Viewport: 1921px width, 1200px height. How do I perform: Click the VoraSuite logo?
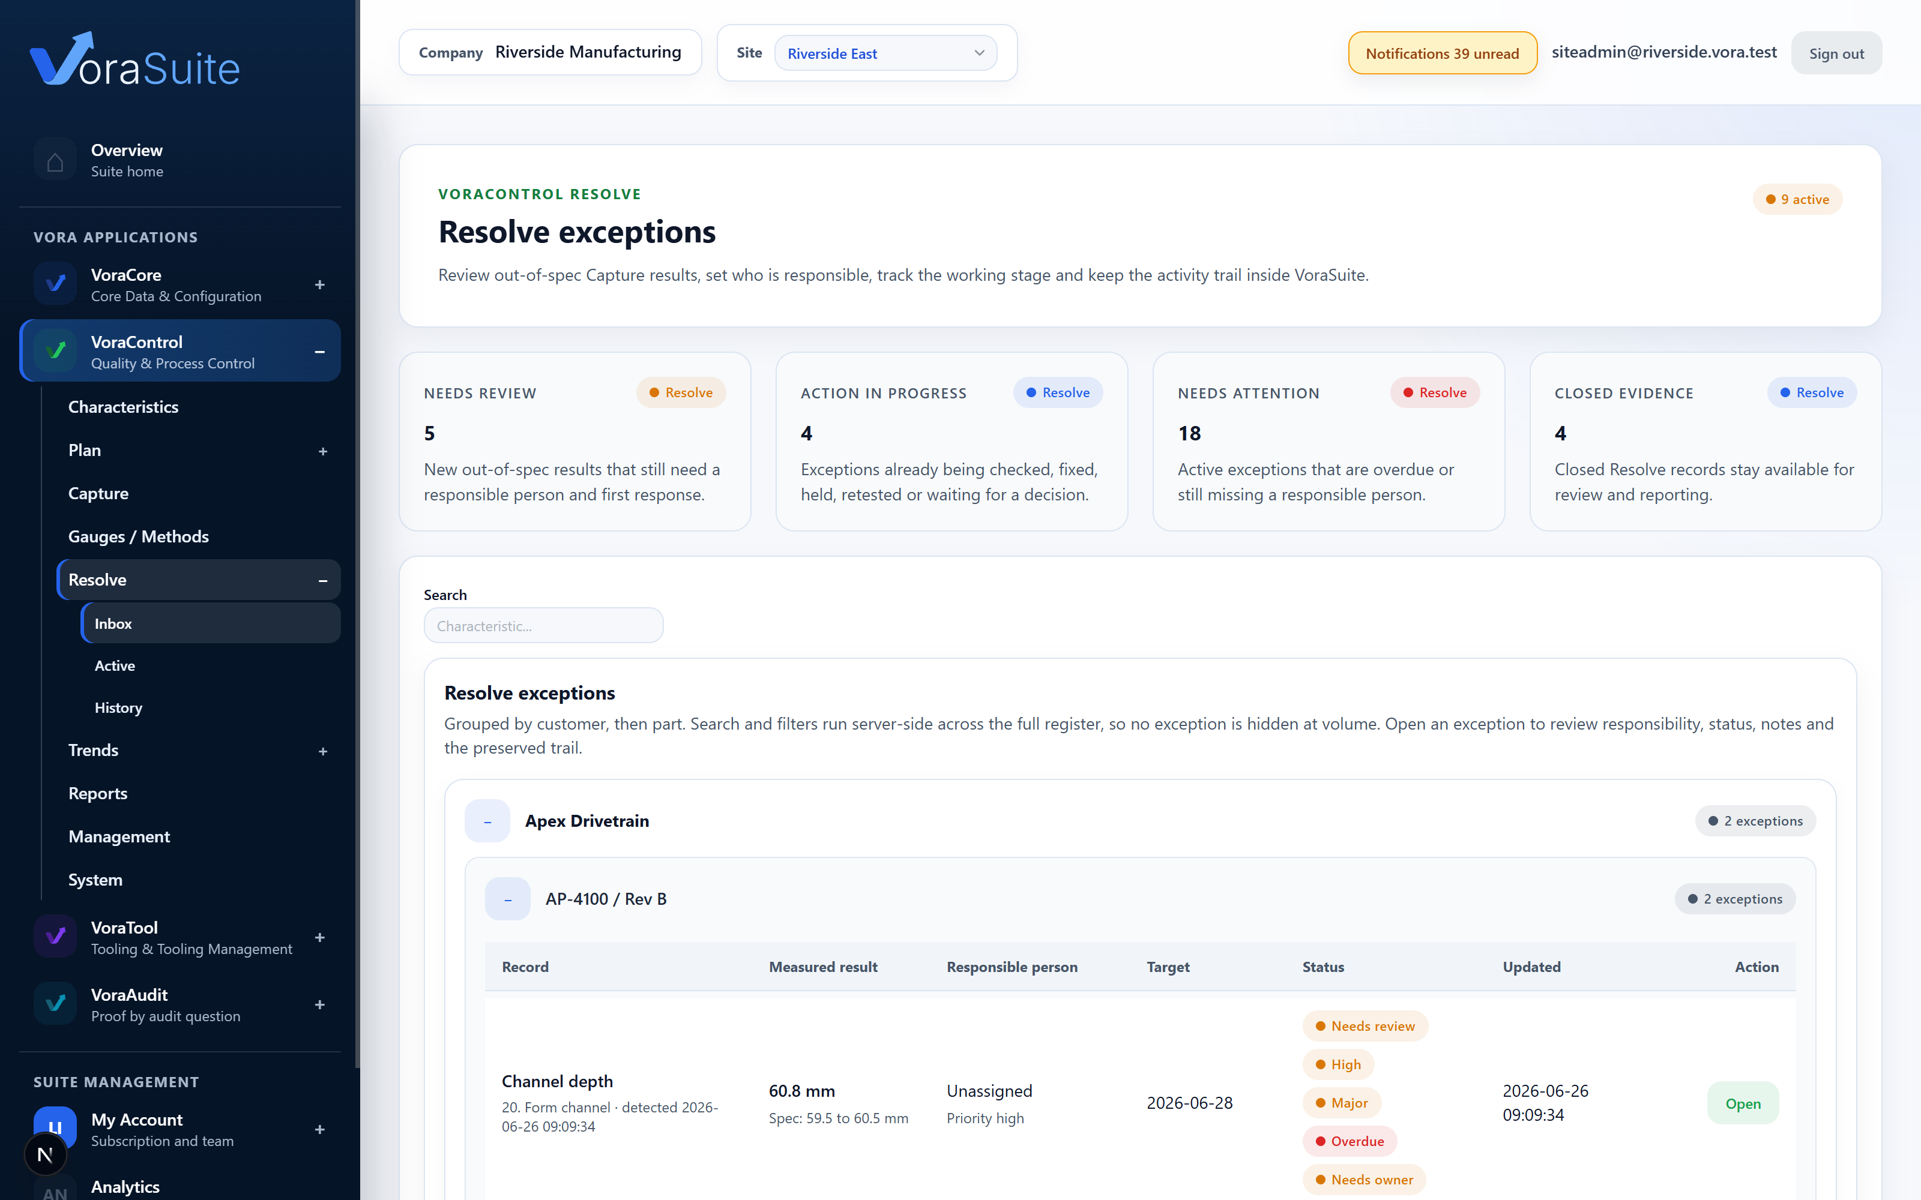[135, 59]
